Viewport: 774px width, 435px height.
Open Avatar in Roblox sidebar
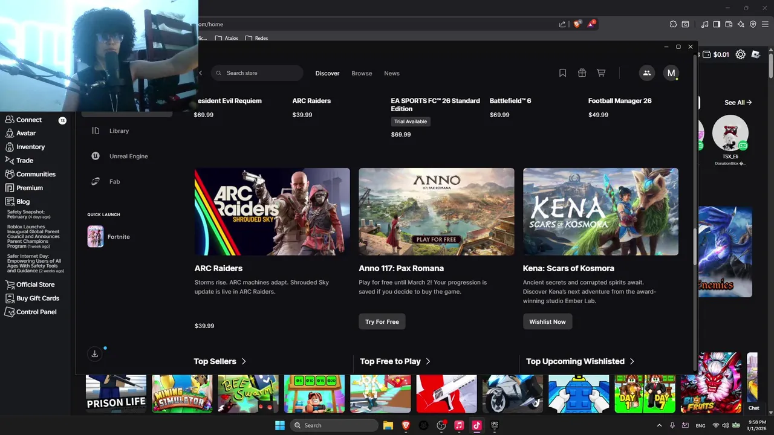26,133
